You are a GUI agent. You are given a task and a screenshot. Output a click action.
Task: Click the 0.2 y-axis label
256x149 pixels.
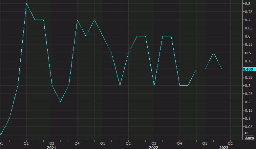(248, 102)
